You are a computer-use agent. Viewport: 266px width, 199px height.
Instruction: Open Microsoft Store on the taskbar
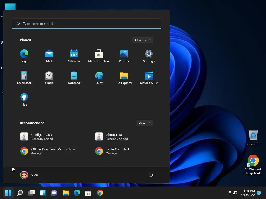[88, 193]
